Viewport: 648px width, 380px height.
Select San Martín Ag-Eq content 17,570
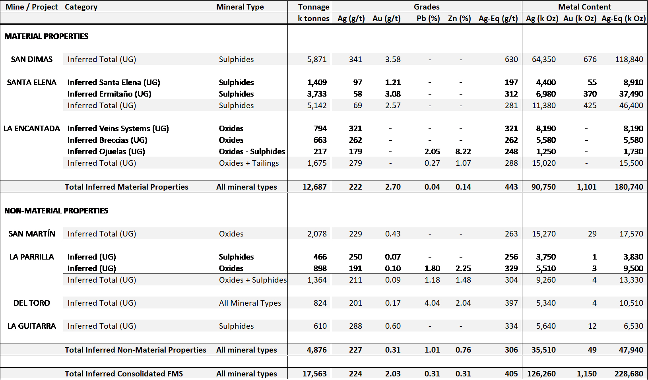(631, 234)
